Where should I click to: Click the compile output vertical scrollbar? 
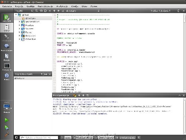(x=185, y=116)
